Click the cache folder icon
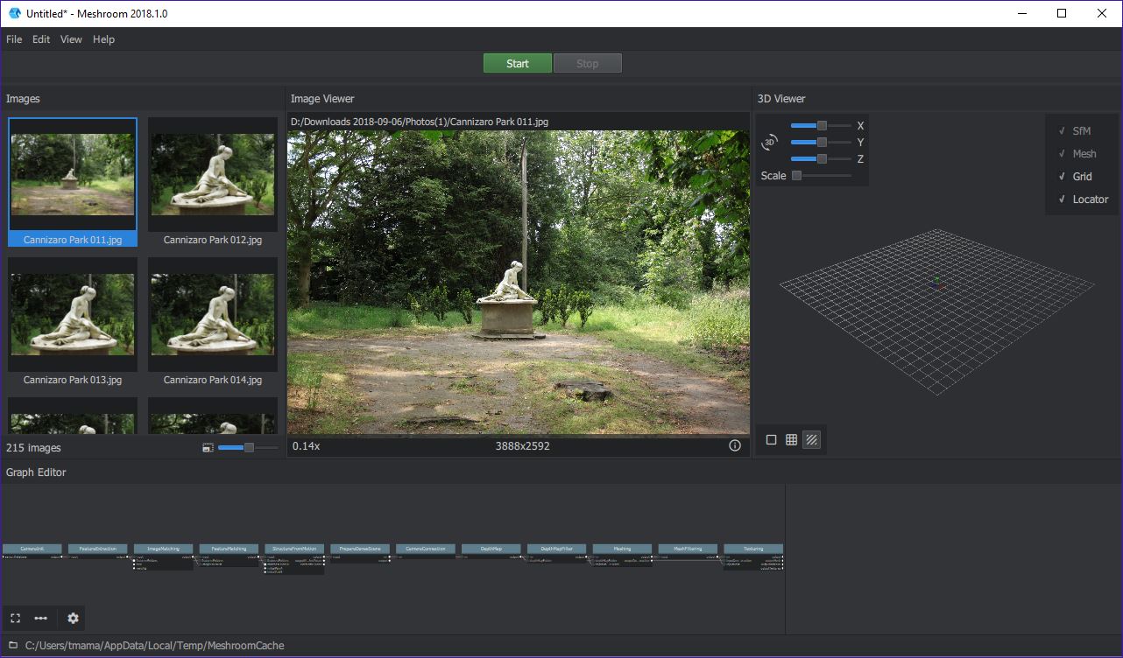This screenshot has width=1123, height=658. point(12,646)
